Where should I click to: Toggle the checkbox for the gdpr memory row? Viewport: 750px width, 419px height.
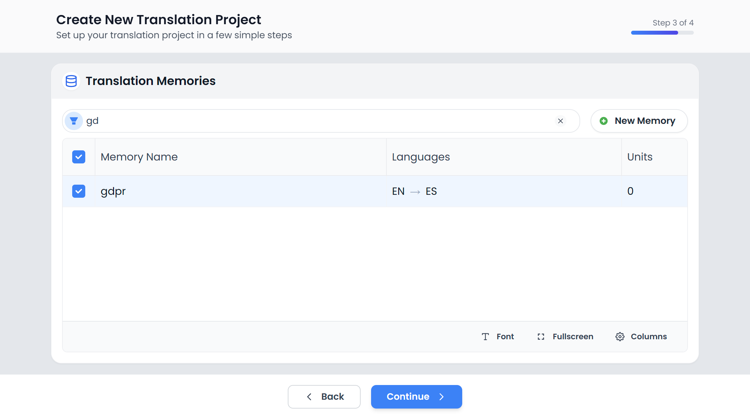[78, 191]
